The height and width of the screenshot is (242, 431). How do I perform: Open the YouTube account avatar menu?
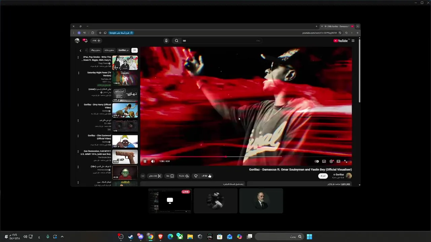77,41
